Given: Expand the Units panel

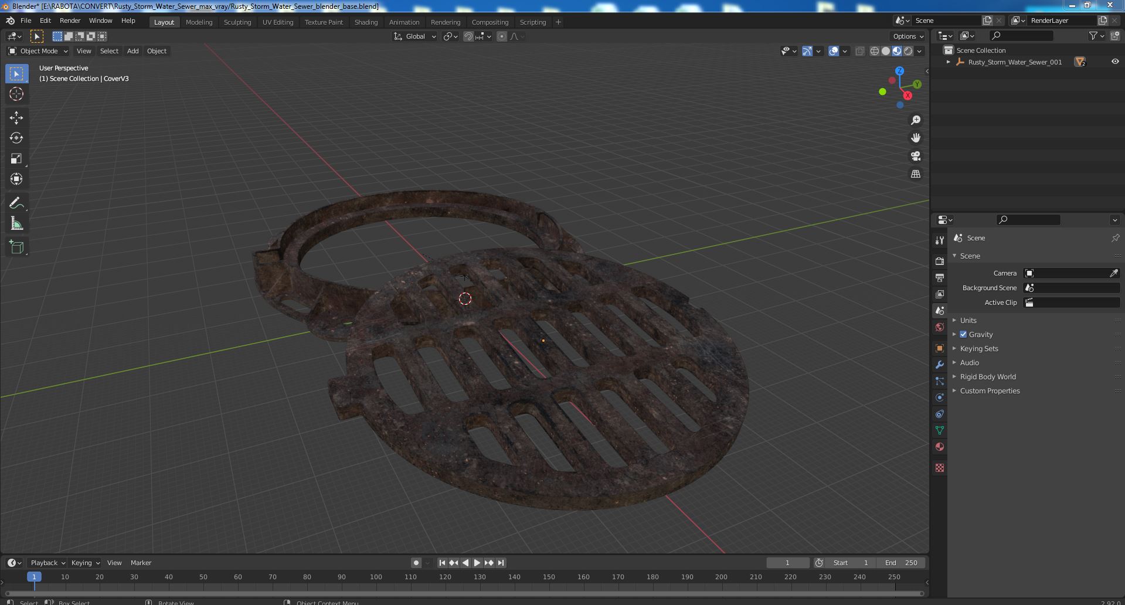Looking at the screenshot, I should coord(968,320).
